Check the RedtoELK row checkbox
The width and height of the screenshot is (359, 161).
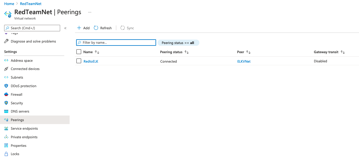pyautogui.click(x=79, y=61)
